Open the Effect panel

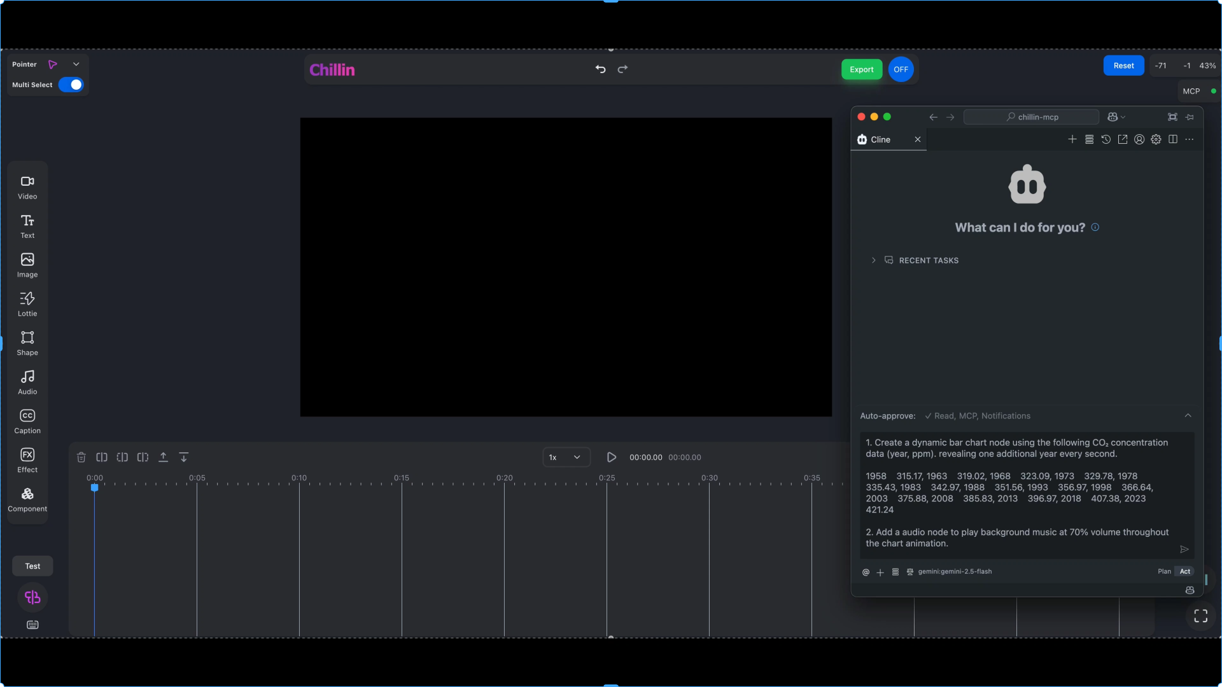(x=27, y=461)
